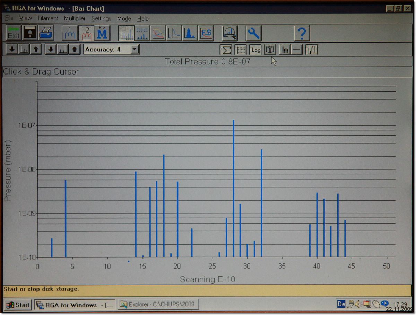416x315 pixels.
Task: Switch to Explorer C:\CHUPS\2009 taskbar button
Action: click(158, 305)
